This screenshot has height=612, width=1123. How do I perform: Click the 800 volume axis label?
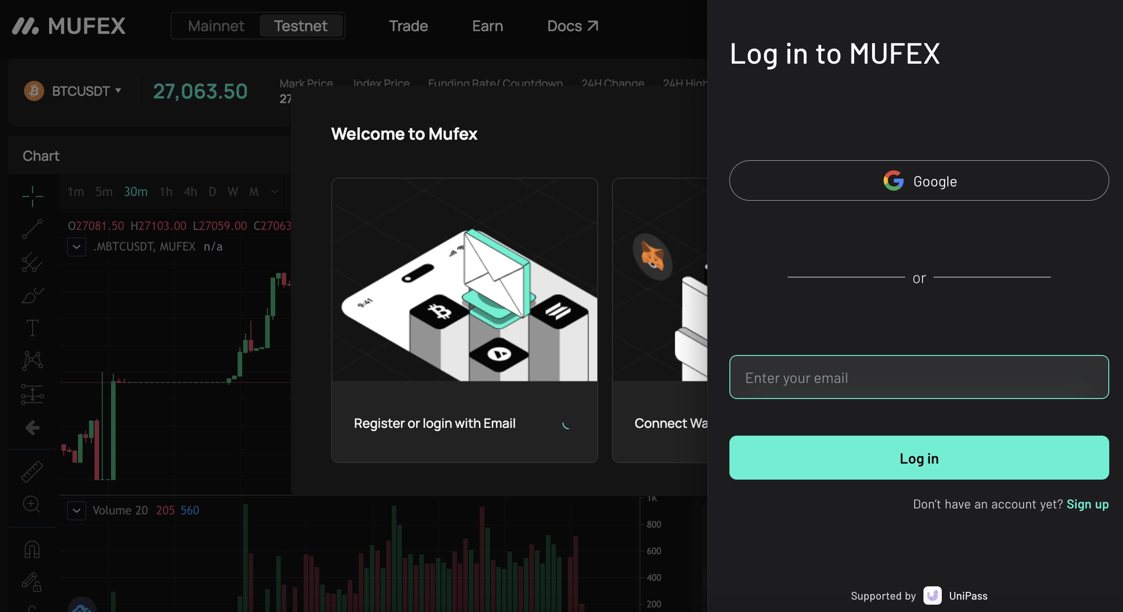click(654, 525)
